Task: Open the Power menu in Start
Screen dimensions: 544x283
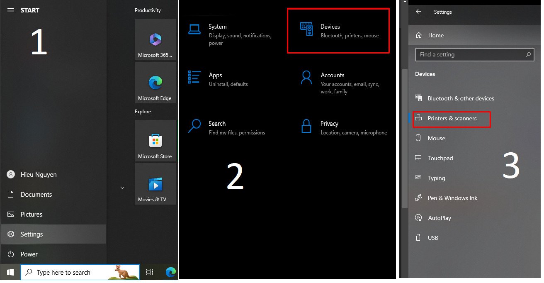Action: [x=29, y=254]
